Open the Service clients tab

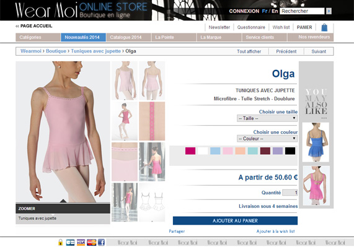[265, 37]
